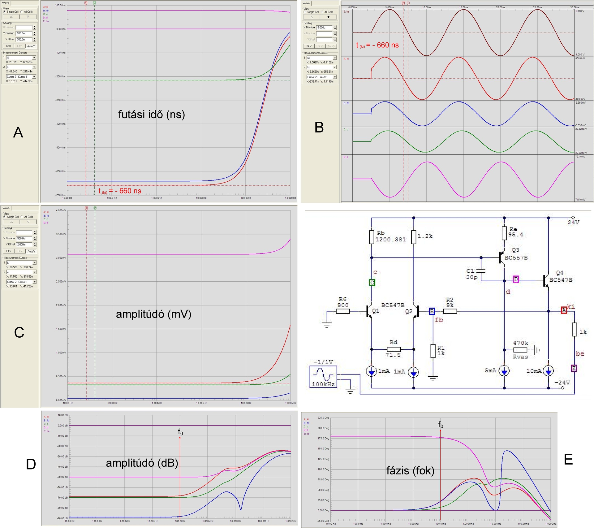Open cursor 1 dropdown showing 'be'

click(x=334, y=58)
